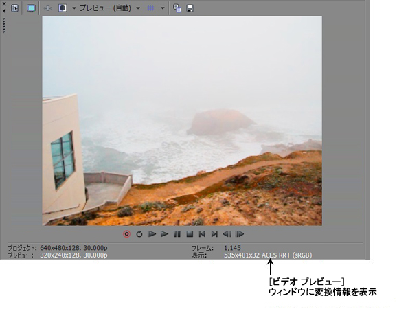This screenshot has height=309, width=397.
Task: Click display info 535x401x32 ACES RRT (sRGB)
Action: click(x=268, y=255)
